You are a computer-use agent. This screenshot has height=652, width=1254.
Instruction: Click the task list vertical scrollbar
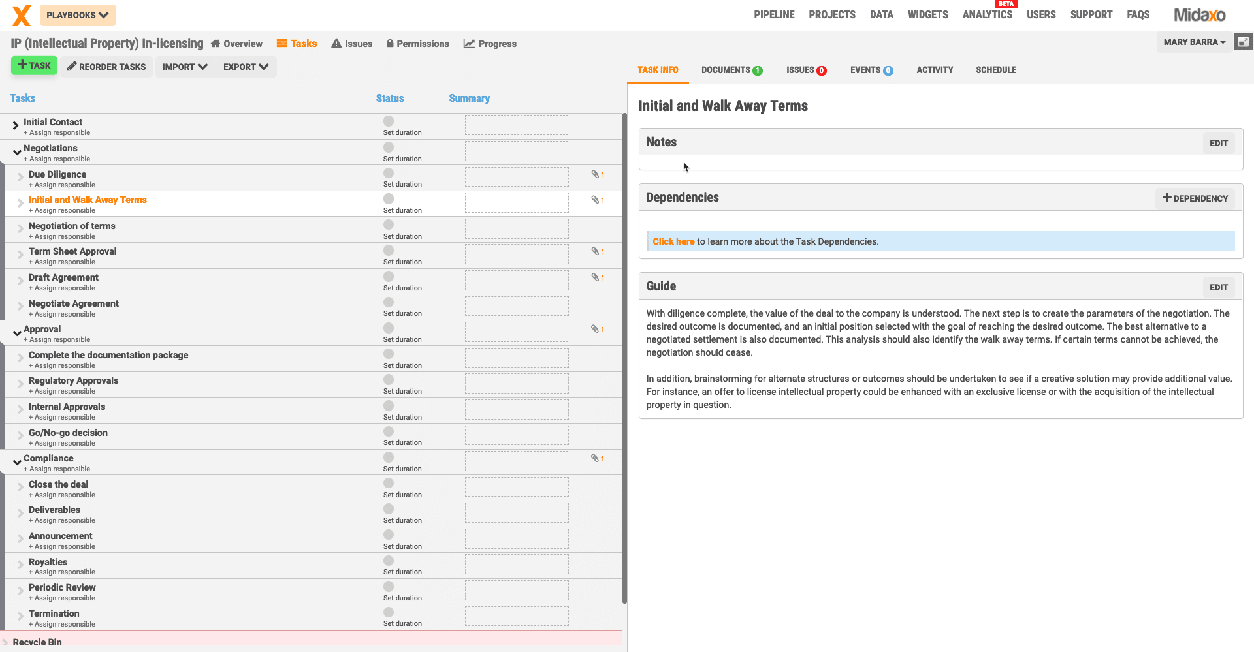(x=624, y=359)
